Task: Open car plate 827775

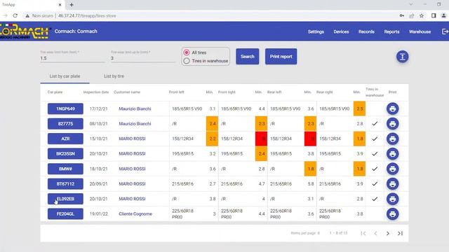Action: click(65, 124)
